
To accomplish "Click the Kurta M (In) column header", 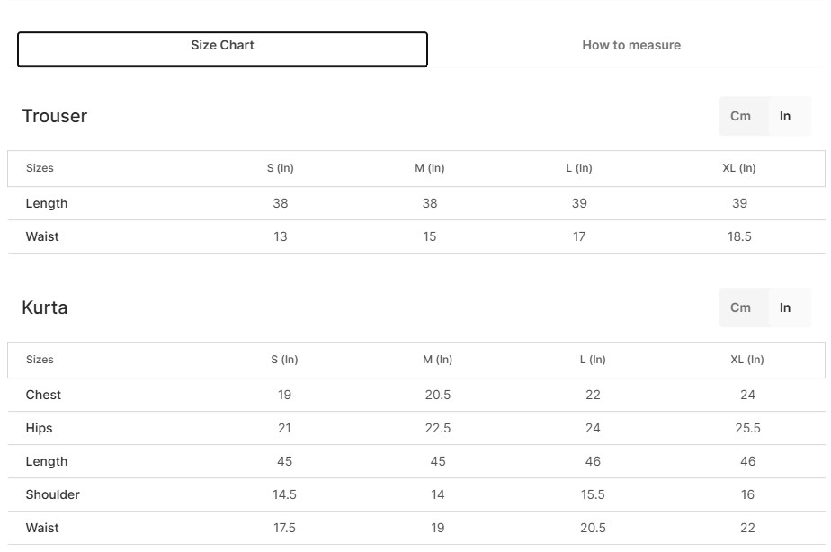I will 438,360.
